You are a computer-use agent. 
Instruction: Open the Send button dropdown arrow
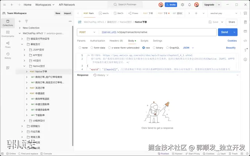(234, 32)
